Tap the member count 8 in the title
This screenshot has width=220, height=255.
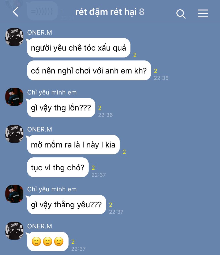coord(142,12)
